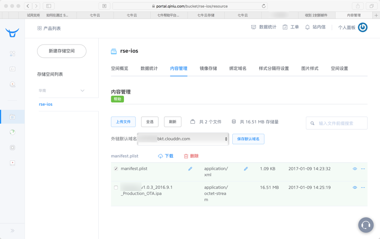Viewport: 380px width, 239px height.
Task: Select rse-ios in bucket list
Action: [x=46, y=104]
